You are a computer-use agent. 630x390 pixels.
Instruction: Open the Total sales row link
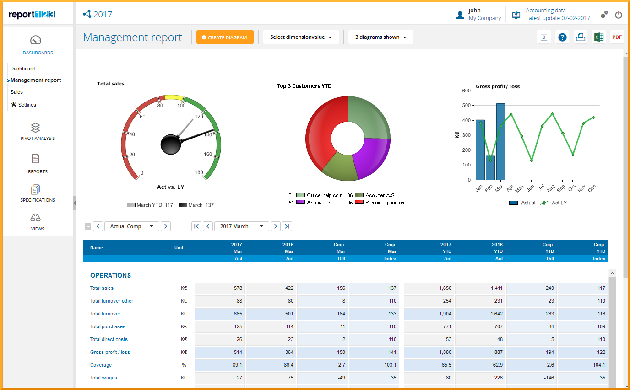[x=102, y=288]
